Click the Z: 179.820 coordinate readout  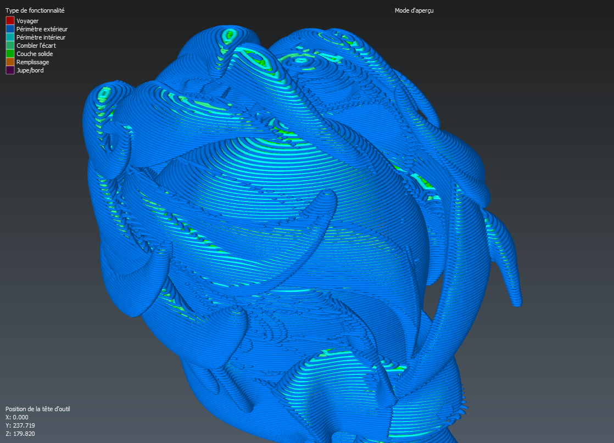tap(20, 434)
